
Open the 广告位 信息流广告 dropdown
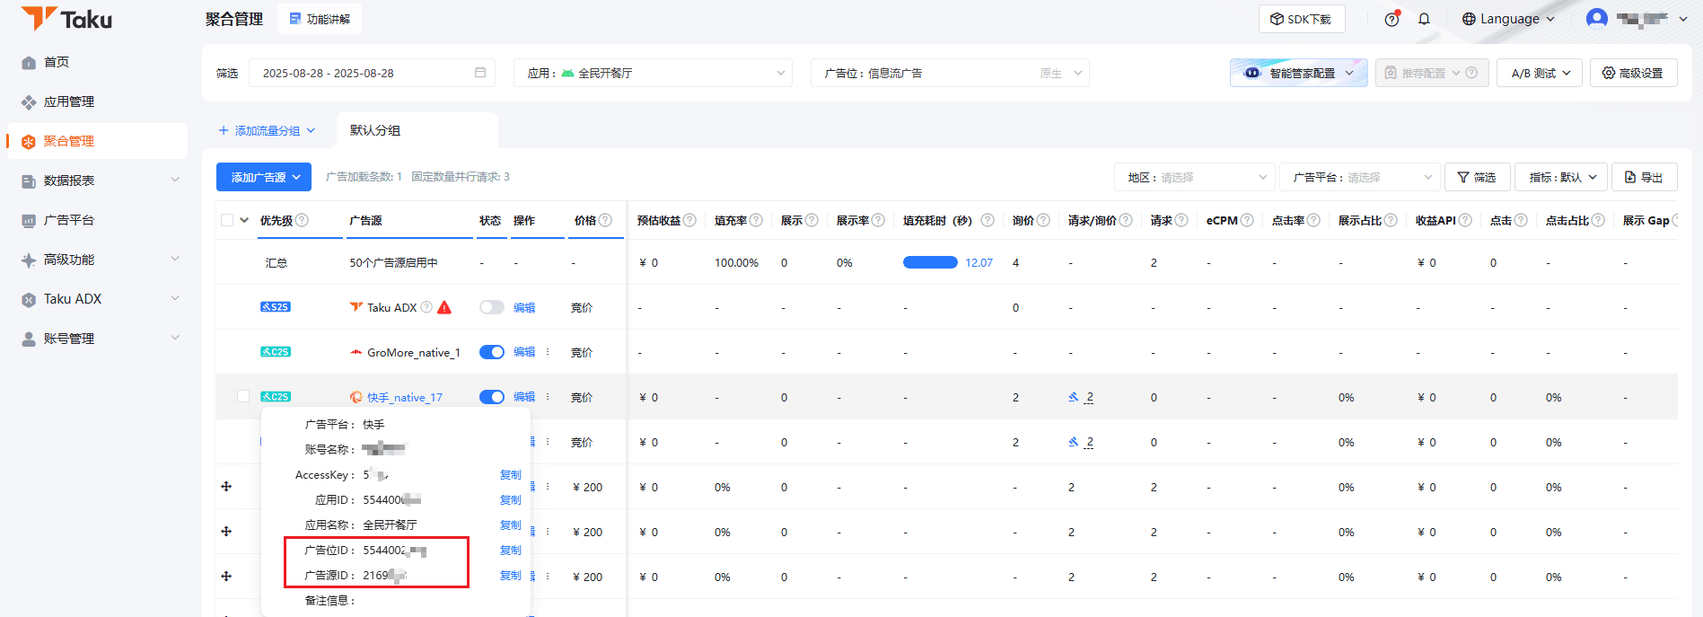(950, 73)
